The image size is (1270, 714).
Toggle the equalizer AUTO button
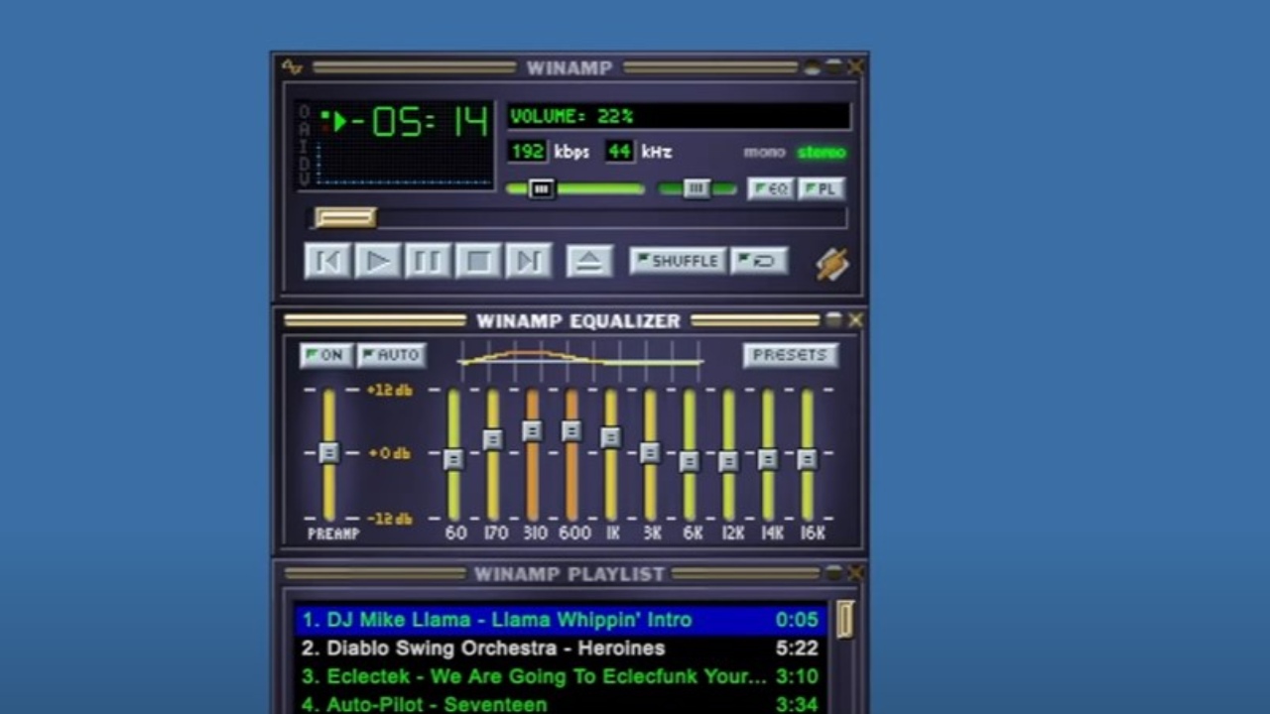point(392,355)
